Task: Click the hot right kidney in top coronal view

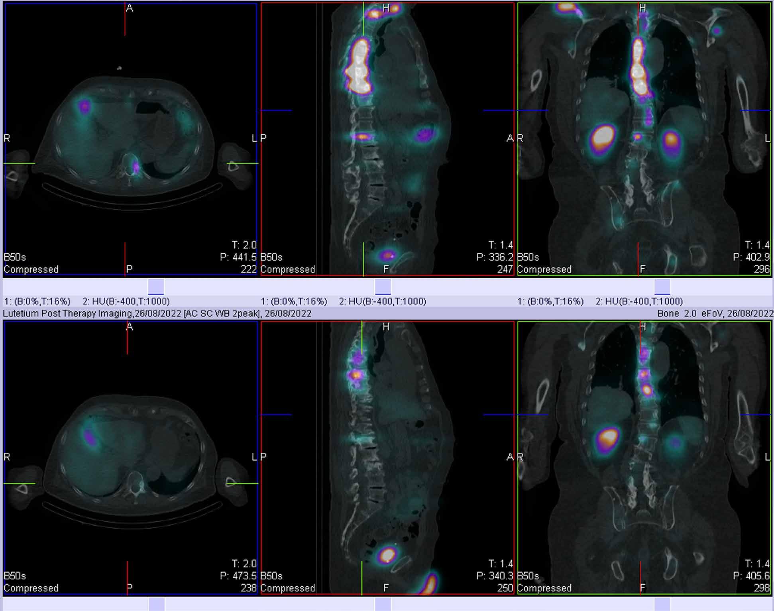Action: pos(603,137)
